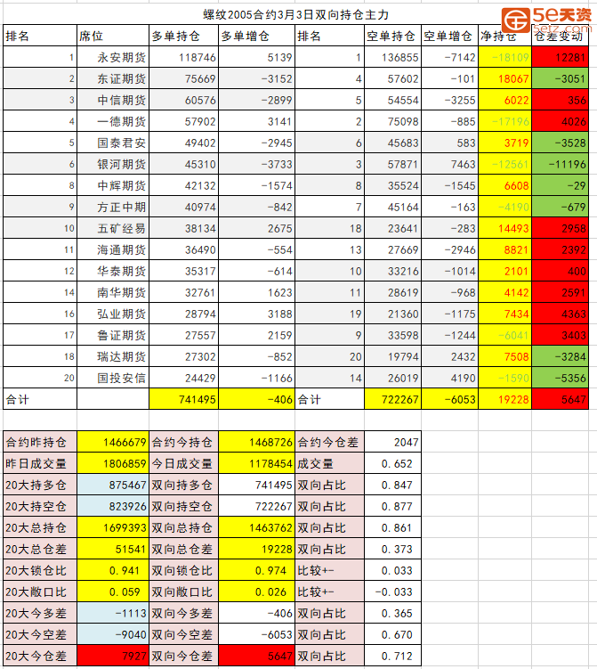Click the 海通期货 seat cell
Screen dimensions: 597x669
pos(113,249)
